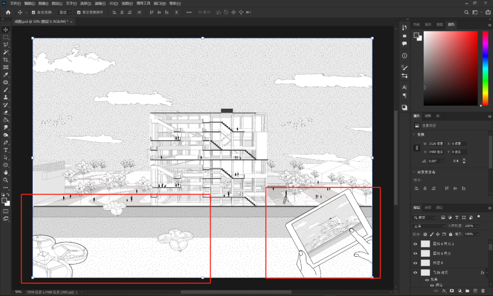Select the Clone Stamp tool
Screen dimensions: 493x296
click(5, 97)
